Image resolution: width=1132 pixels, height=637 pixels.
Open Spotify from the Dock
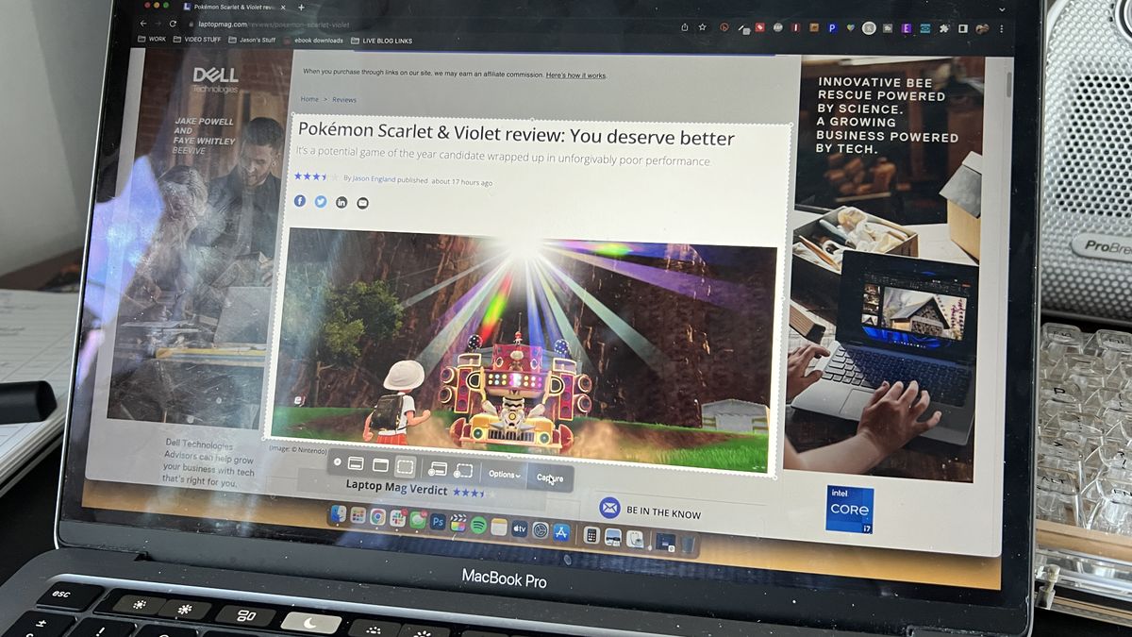[x=479, y=523]
